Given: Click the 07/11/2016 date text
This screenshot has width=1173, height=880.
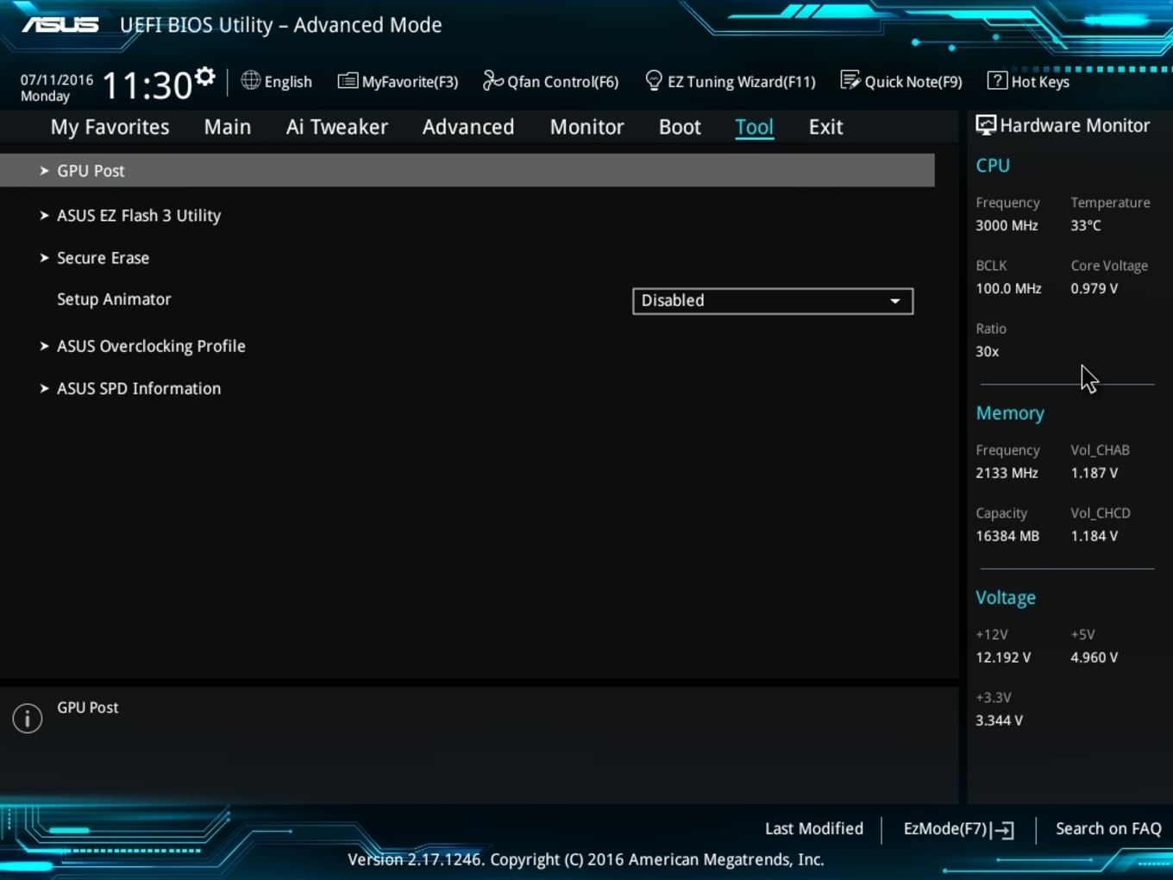Looking at the screenshot, I should tap(57, 79).
